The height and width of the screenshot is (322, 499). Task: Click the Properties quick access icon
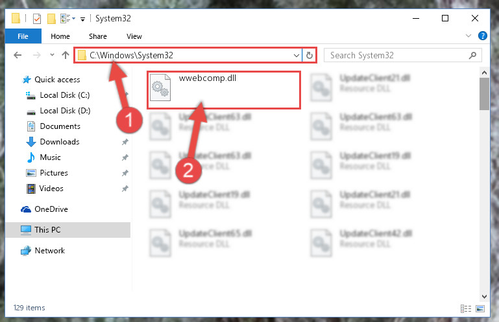[x=37, y=19]
